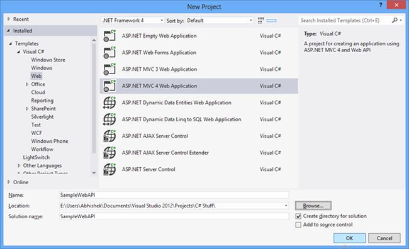Expand the Other Languages tree node
This screenshot has height=249, width=409.
19,165
